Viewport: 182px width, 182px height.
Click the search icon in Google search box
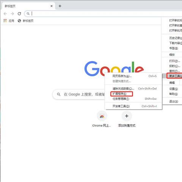coord(59,94)
